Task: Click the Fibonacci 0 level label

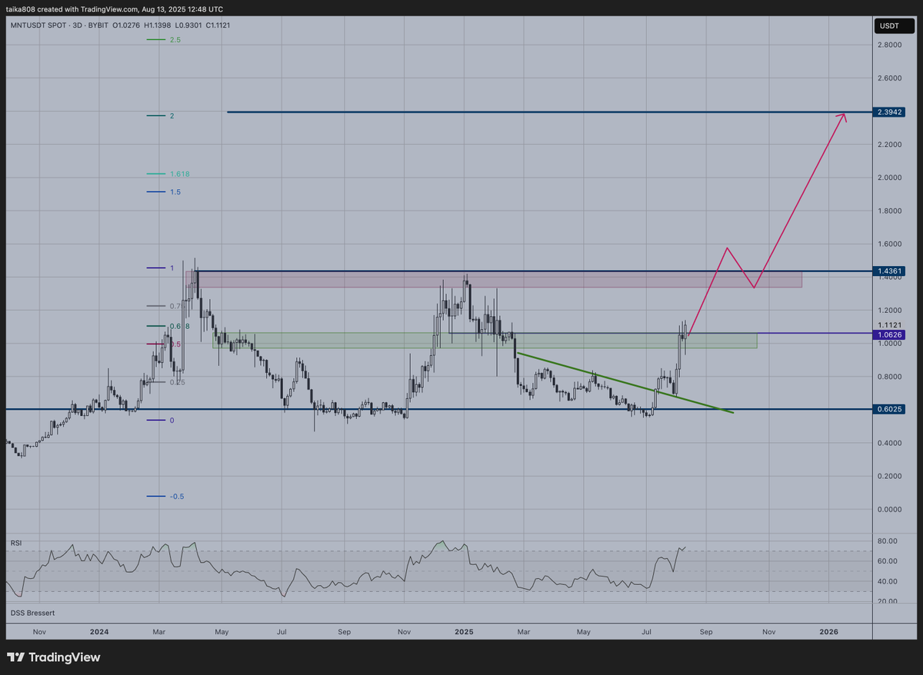Action: point(172,420)
